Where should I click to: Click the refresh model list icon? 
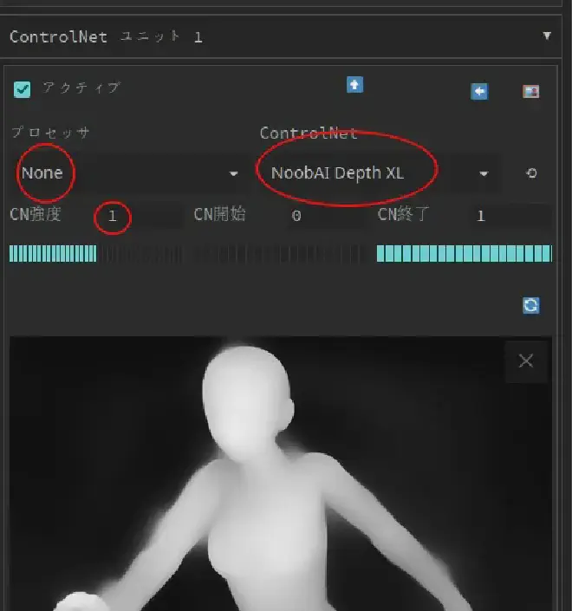tap(531, 173)
